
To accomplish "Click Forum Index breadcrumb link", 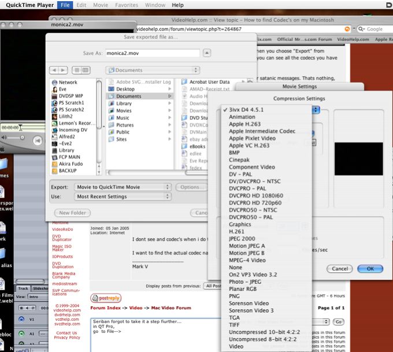I will pyautogui.click(x=106, y=307).
